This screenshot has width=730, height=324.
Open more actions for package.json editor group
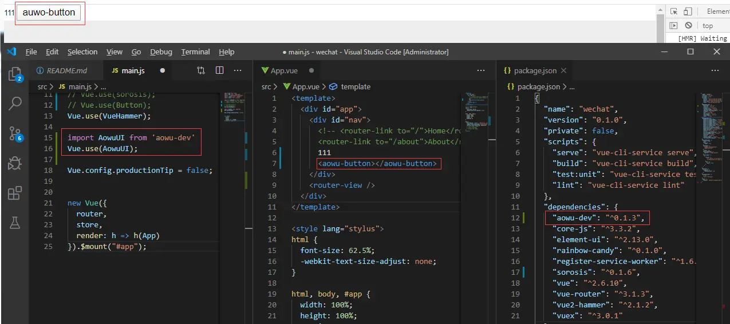tap(715, 70)
